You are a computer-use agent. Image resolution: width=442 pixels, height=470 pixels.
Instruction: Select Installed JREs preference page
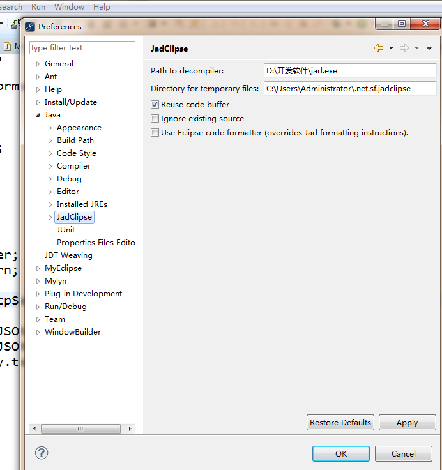[x=82, y=204]
